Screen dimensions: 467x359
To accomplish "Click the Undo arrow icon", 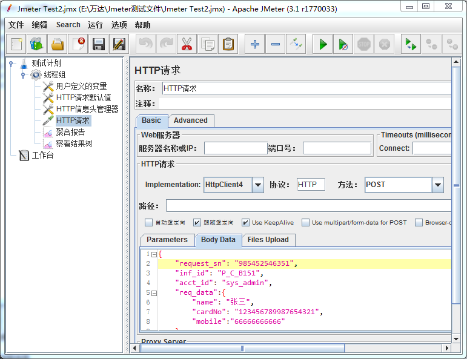I will (x=145, y=44).
